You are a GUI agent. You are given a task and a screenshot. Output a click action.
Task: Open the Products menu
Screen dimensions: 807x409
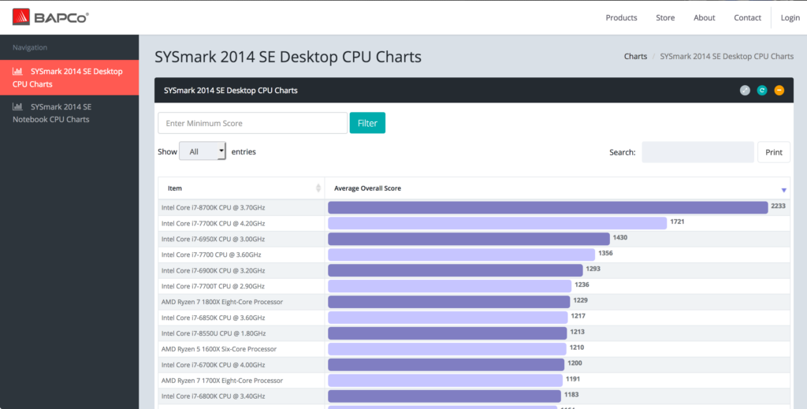pos(621,17)
